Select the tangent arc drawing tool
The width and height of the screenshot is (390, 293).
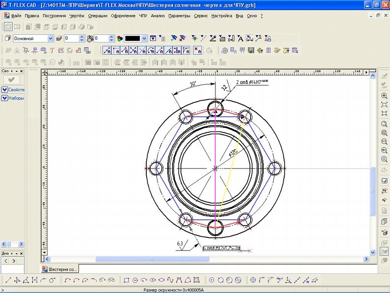[x=94, y=280]
